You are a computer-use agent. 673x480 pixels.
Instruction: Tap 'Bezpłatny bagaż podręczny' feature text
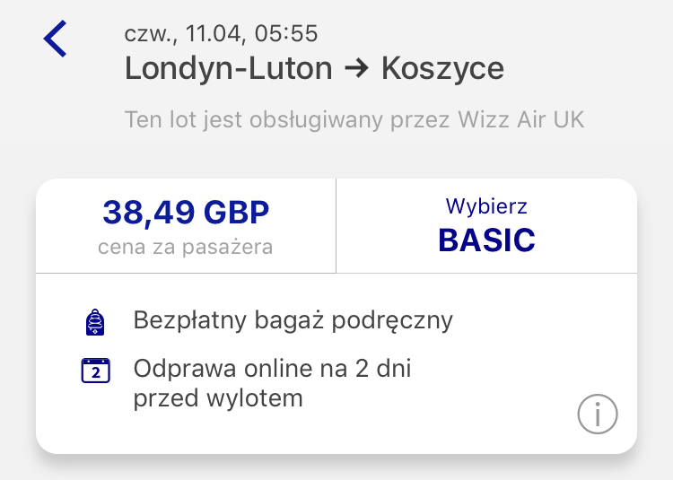point(293,320)
